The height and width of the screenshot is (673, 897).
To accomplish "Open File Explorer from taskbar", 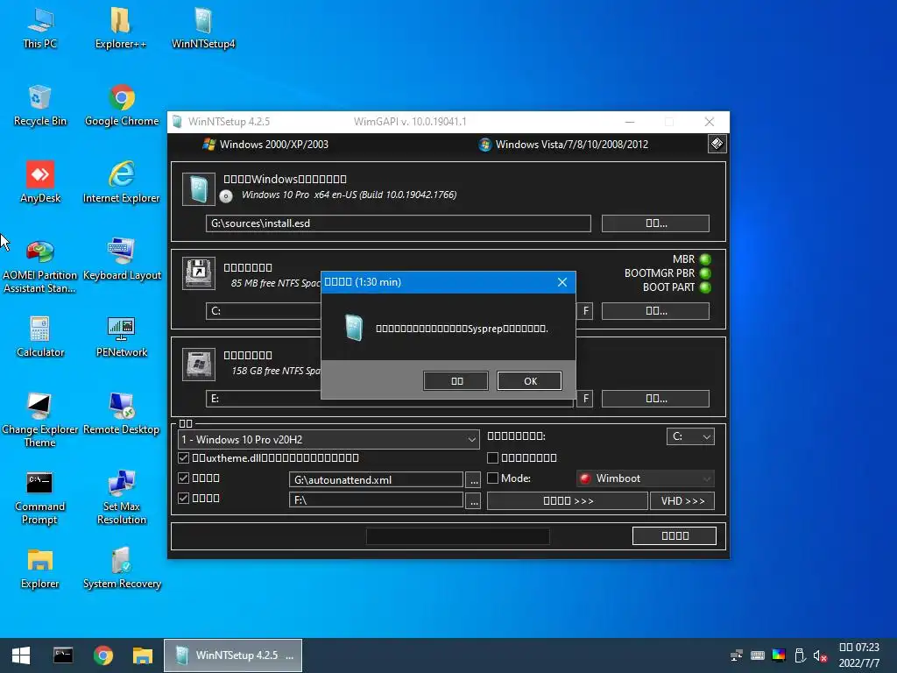I will (143, 655).
